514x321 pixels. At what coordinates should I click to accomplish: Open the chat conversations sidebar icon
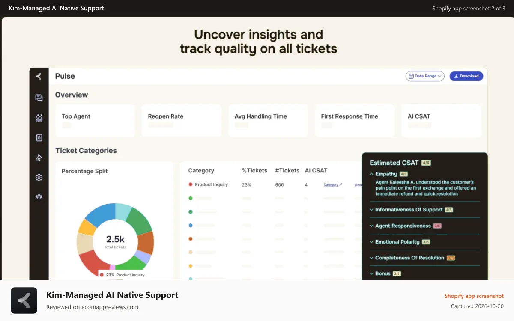pos(39,98)
